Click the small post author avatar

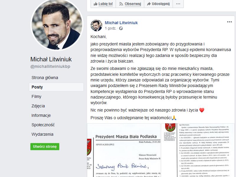pyautogui.click(x=96, y=25)
